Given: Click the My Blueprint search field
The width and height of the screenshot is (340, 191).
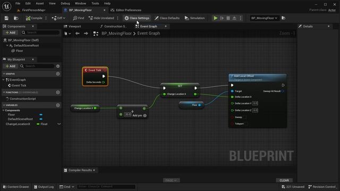Looking at the screenshot, I should (x=37, y=66).
